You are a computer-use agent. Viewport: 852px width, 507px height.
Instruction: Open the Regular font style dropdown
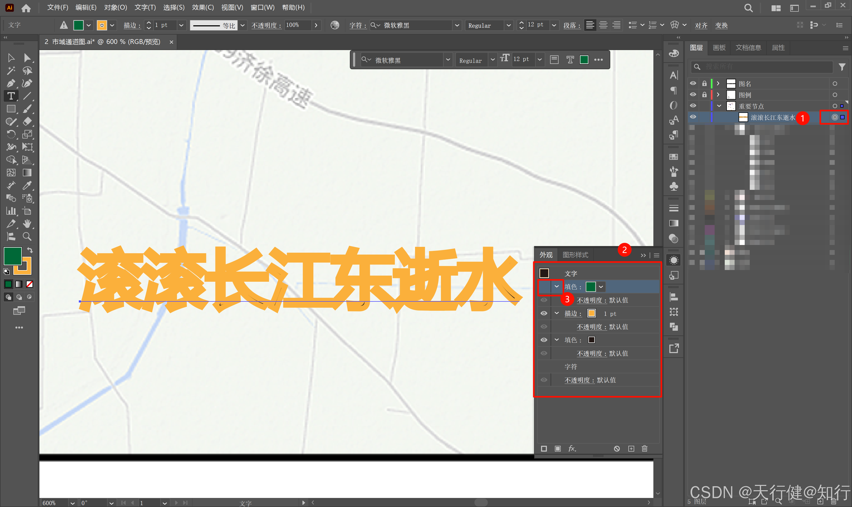(508, 25)
